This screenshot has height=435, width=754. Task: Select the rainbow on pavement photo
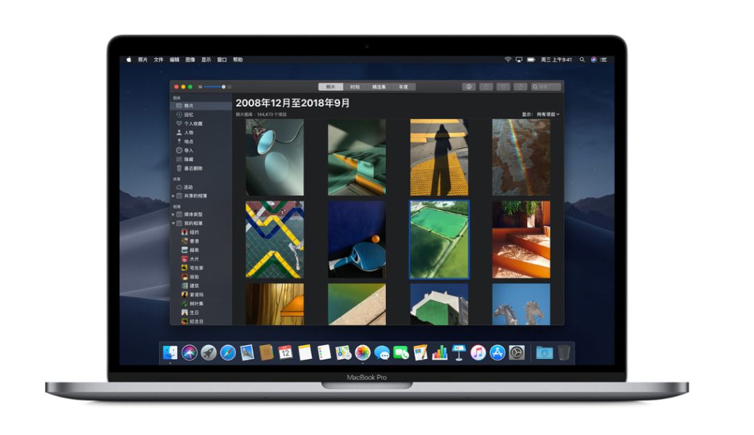[x=522, y=157]
